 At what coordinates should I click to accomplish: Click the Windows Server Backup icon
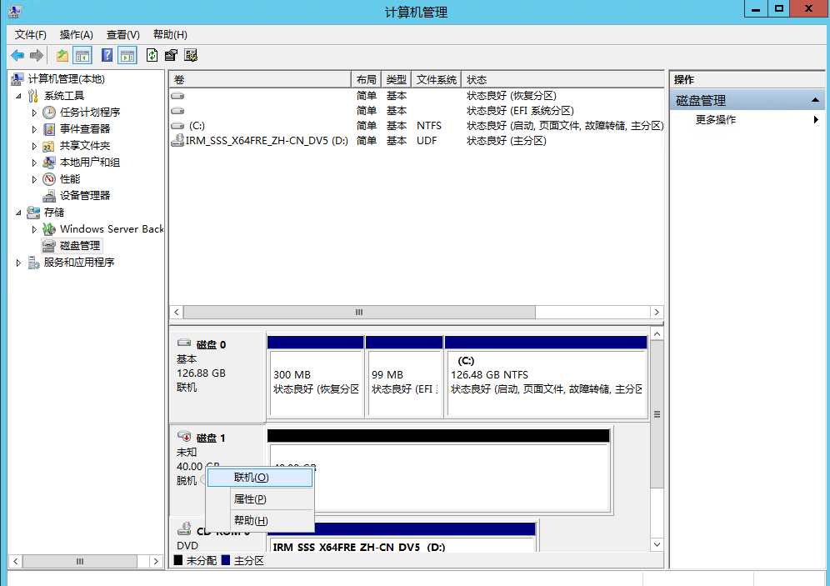[48, 228]
